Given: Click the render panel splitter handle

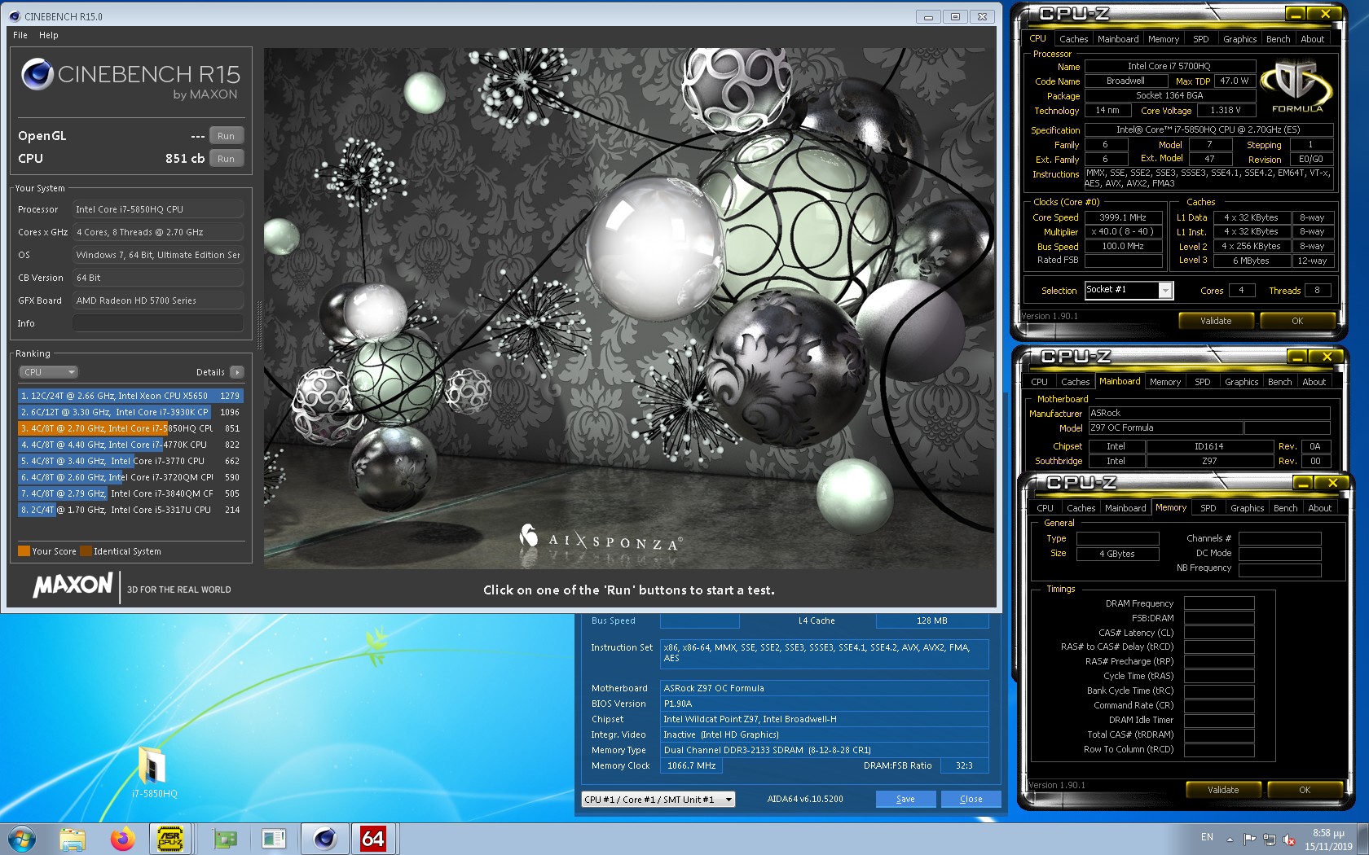Looking at the screenshot, I should [x=259, y=325].
